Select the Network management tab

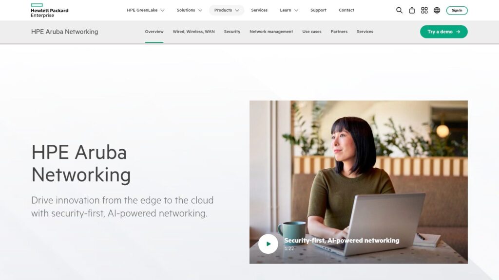point(271,32)
